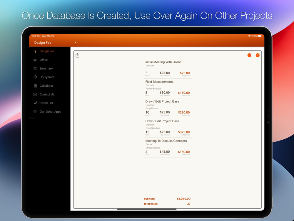
Task: Click the $75.00 design fee value
Action: [185, 73]
